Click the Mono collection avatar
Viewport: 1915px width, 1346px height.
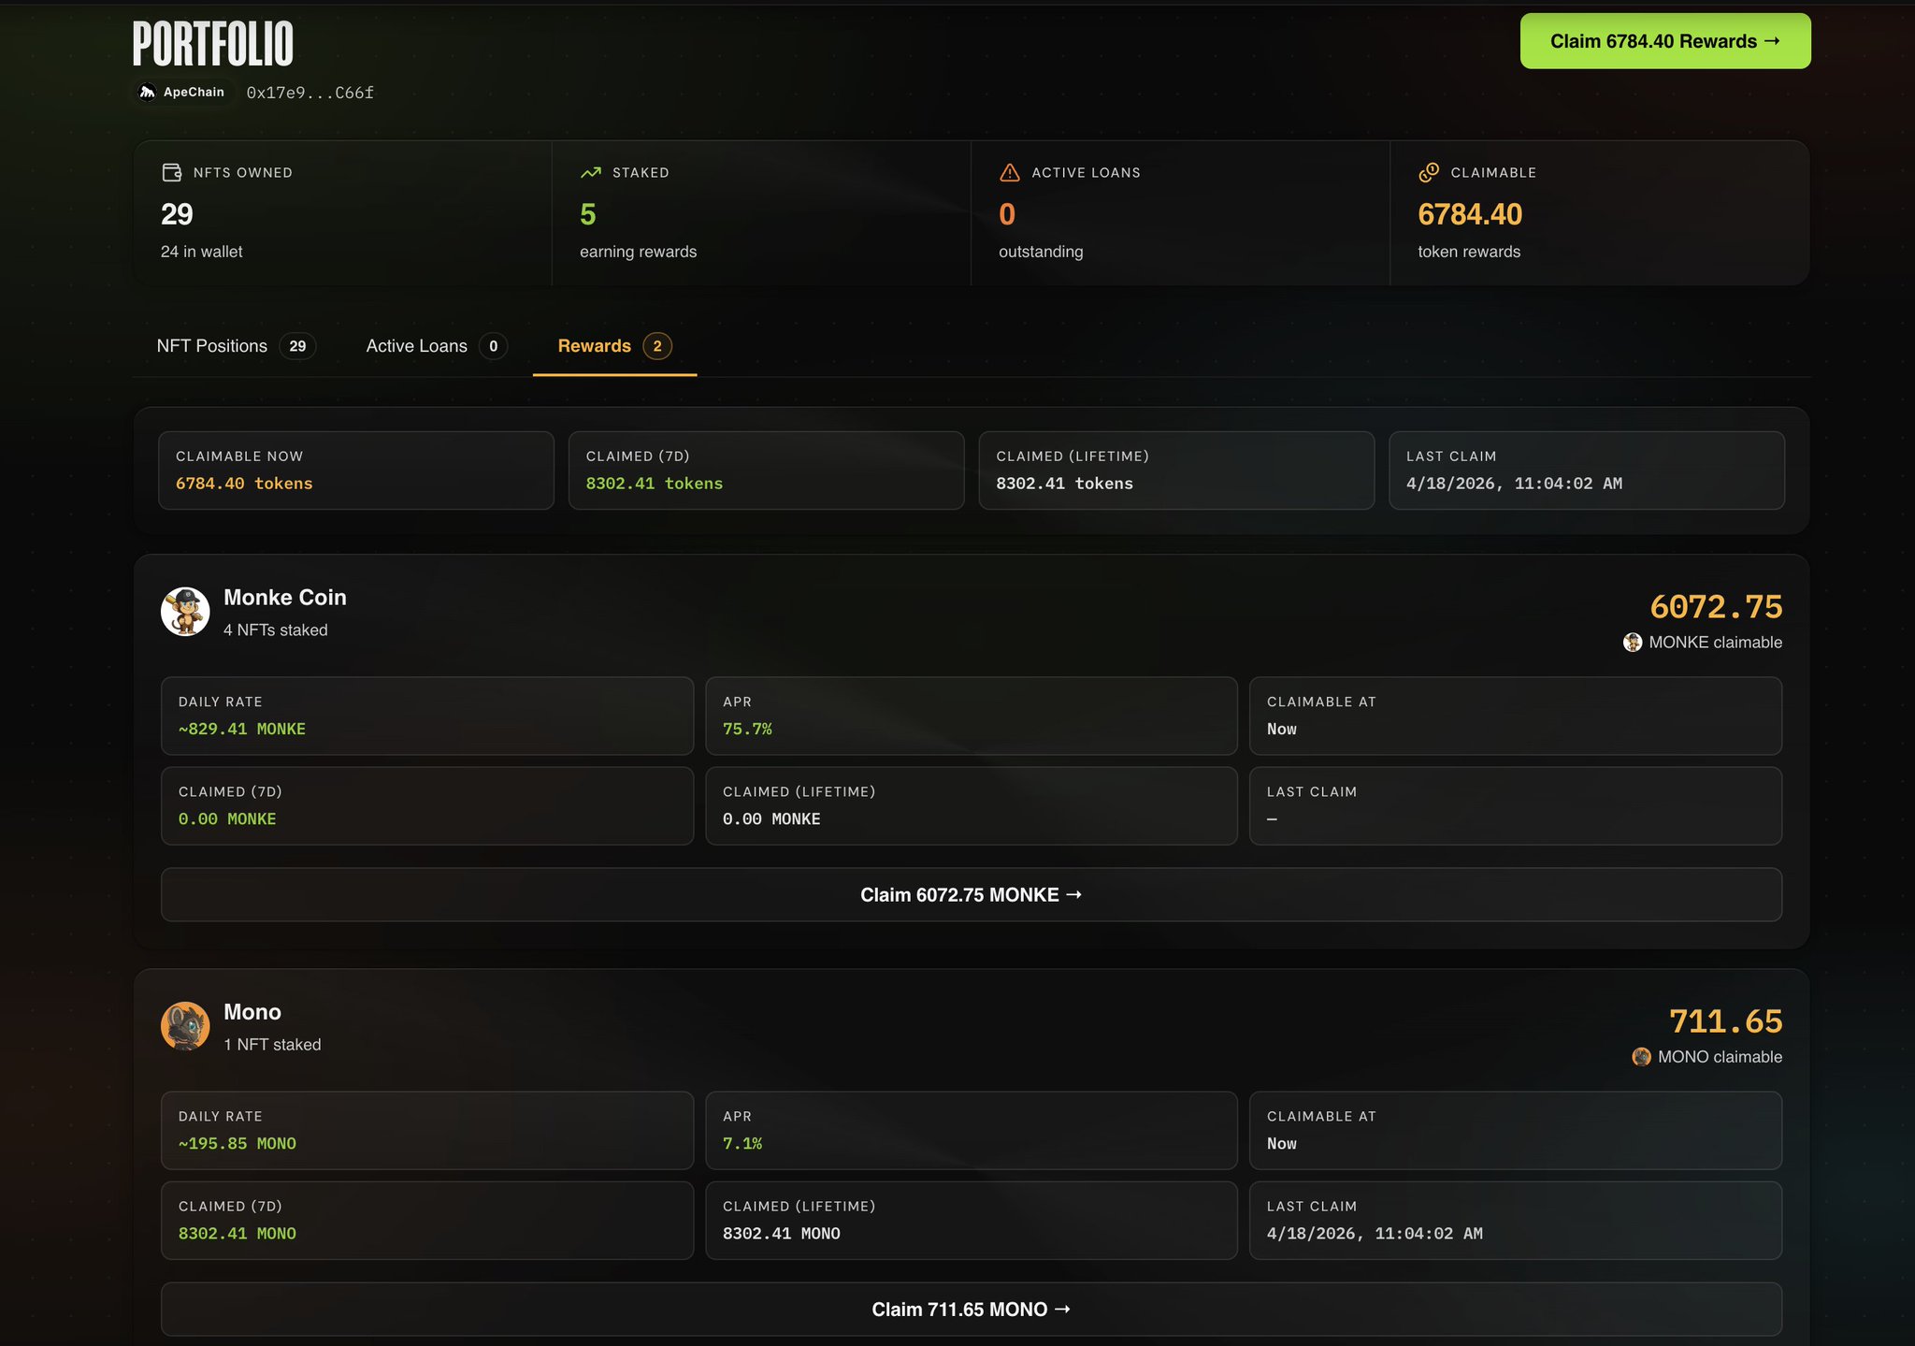(x=185, y=1026)
